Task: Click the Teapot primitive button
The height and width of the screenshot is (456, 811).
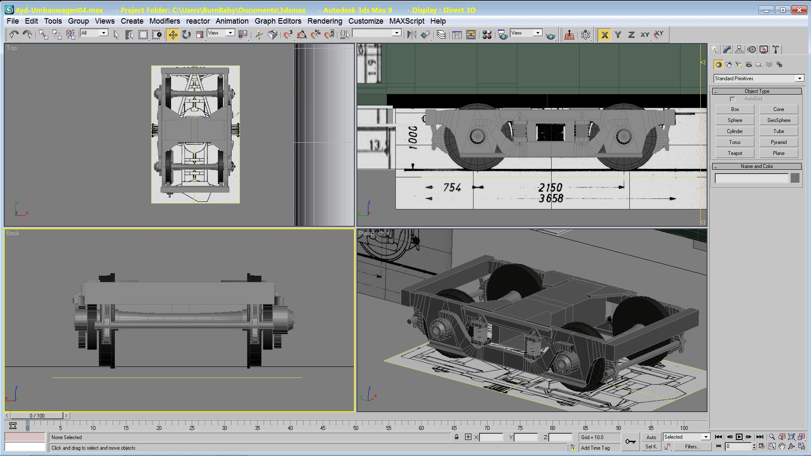Action: [x=735, y=153]
